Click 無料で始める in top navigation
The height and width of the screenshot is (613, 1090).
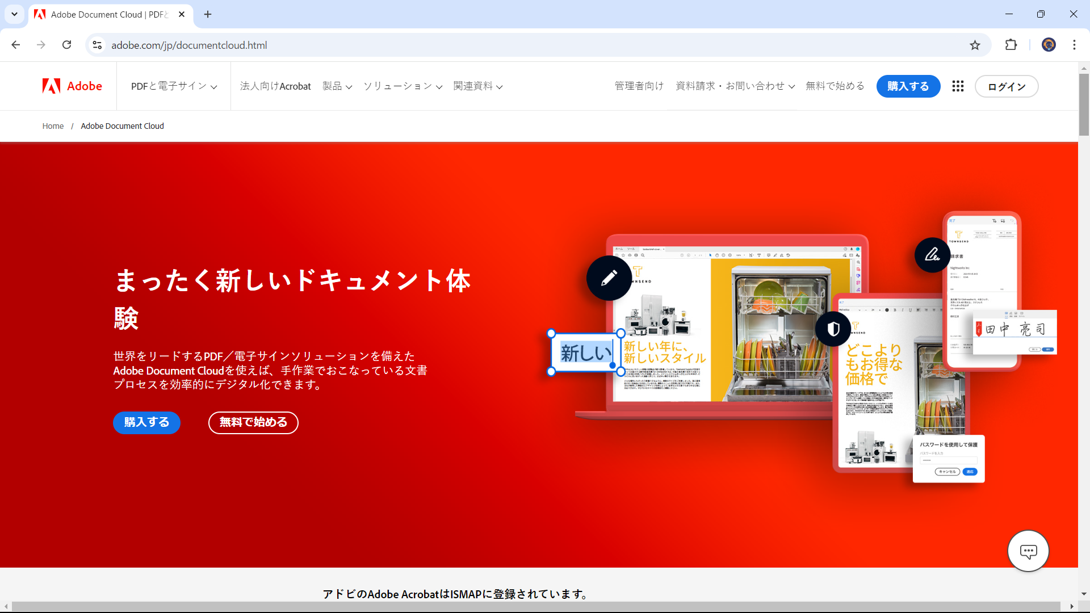click(835, 86)
